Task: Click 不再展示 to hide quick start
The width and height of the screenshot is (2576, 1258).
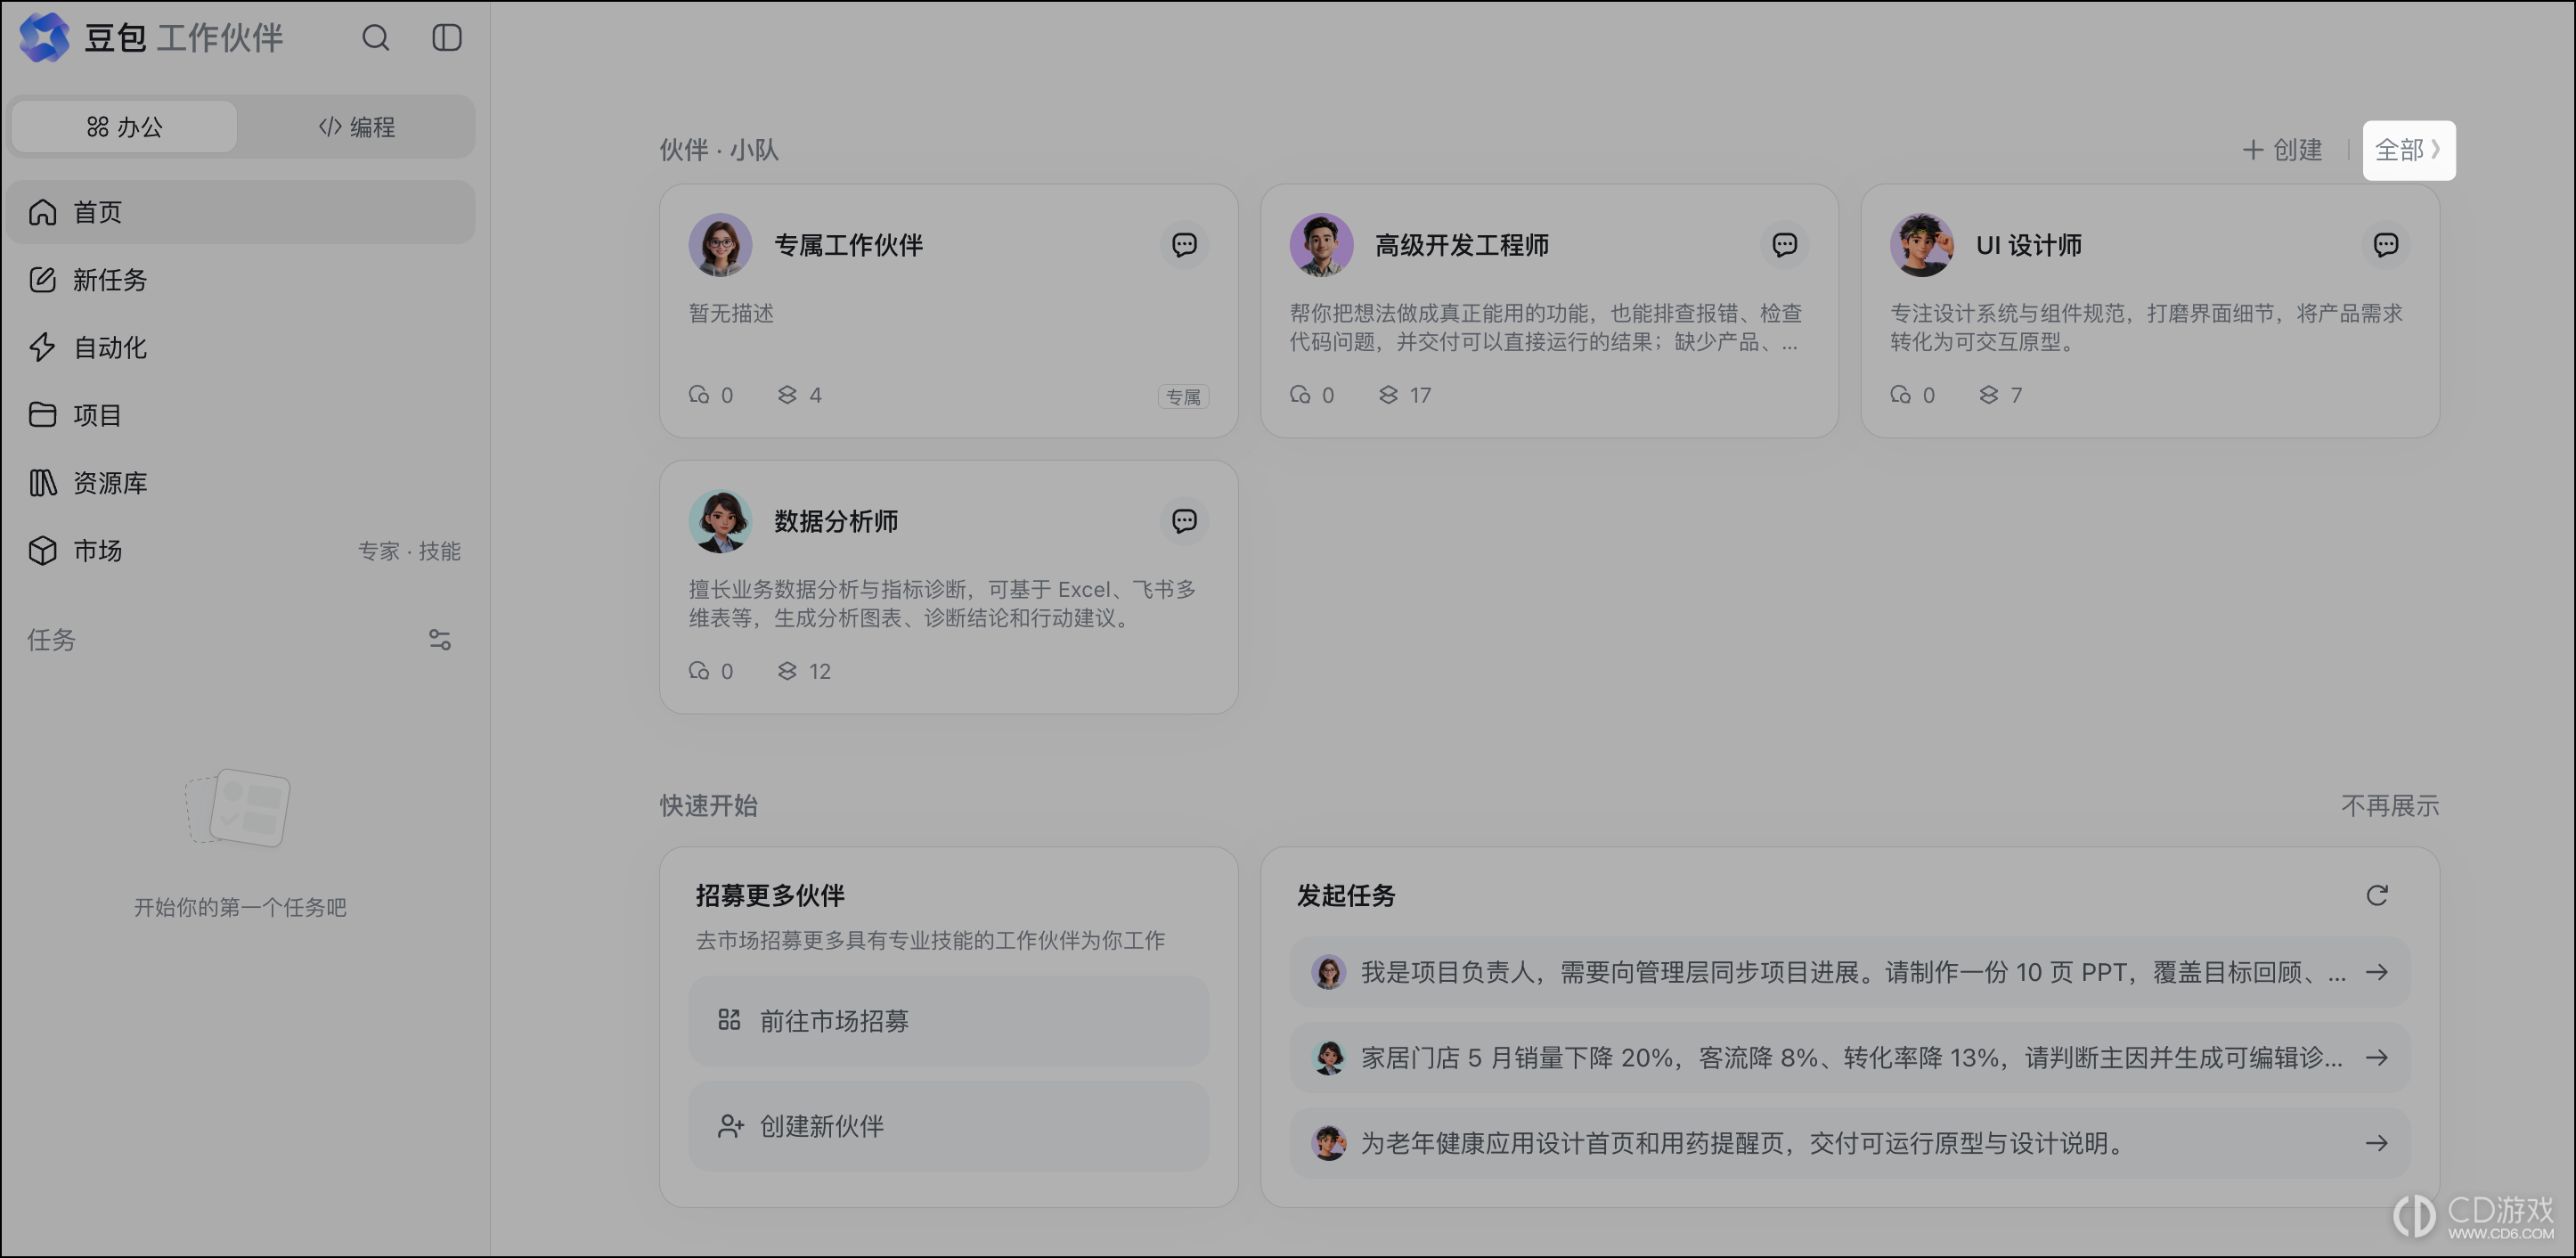Action: 2389,806
